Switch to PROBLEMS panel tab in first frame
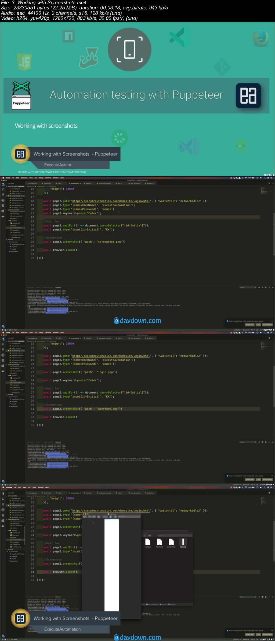275x641 pixels. click(x=30, y=287)
